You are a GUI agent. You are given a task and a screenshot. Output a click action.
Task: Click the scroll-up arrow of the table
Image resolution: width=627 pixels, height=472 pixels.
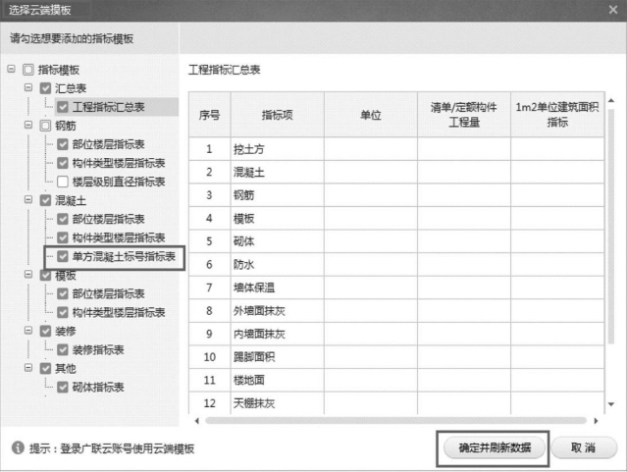tap(611, 101)
